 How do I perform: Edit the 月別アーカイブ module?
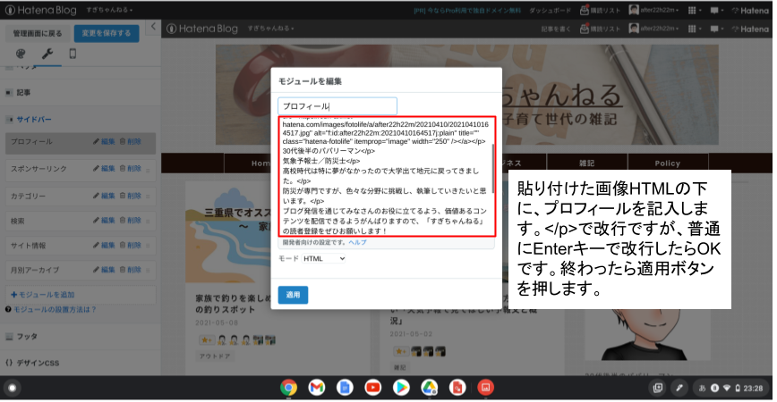pos(104,270)
